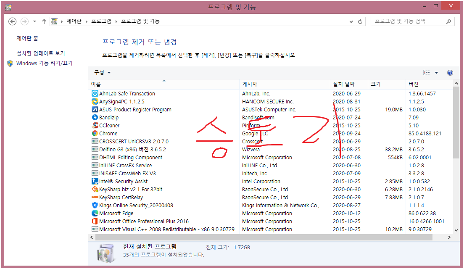Click version 85.0.4183.121 of Chrome
Screen dimensions: 464x269
[424, 134]
